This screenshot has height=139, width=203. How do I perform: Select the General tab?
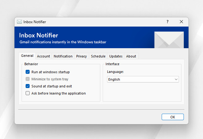click(27, 56)
